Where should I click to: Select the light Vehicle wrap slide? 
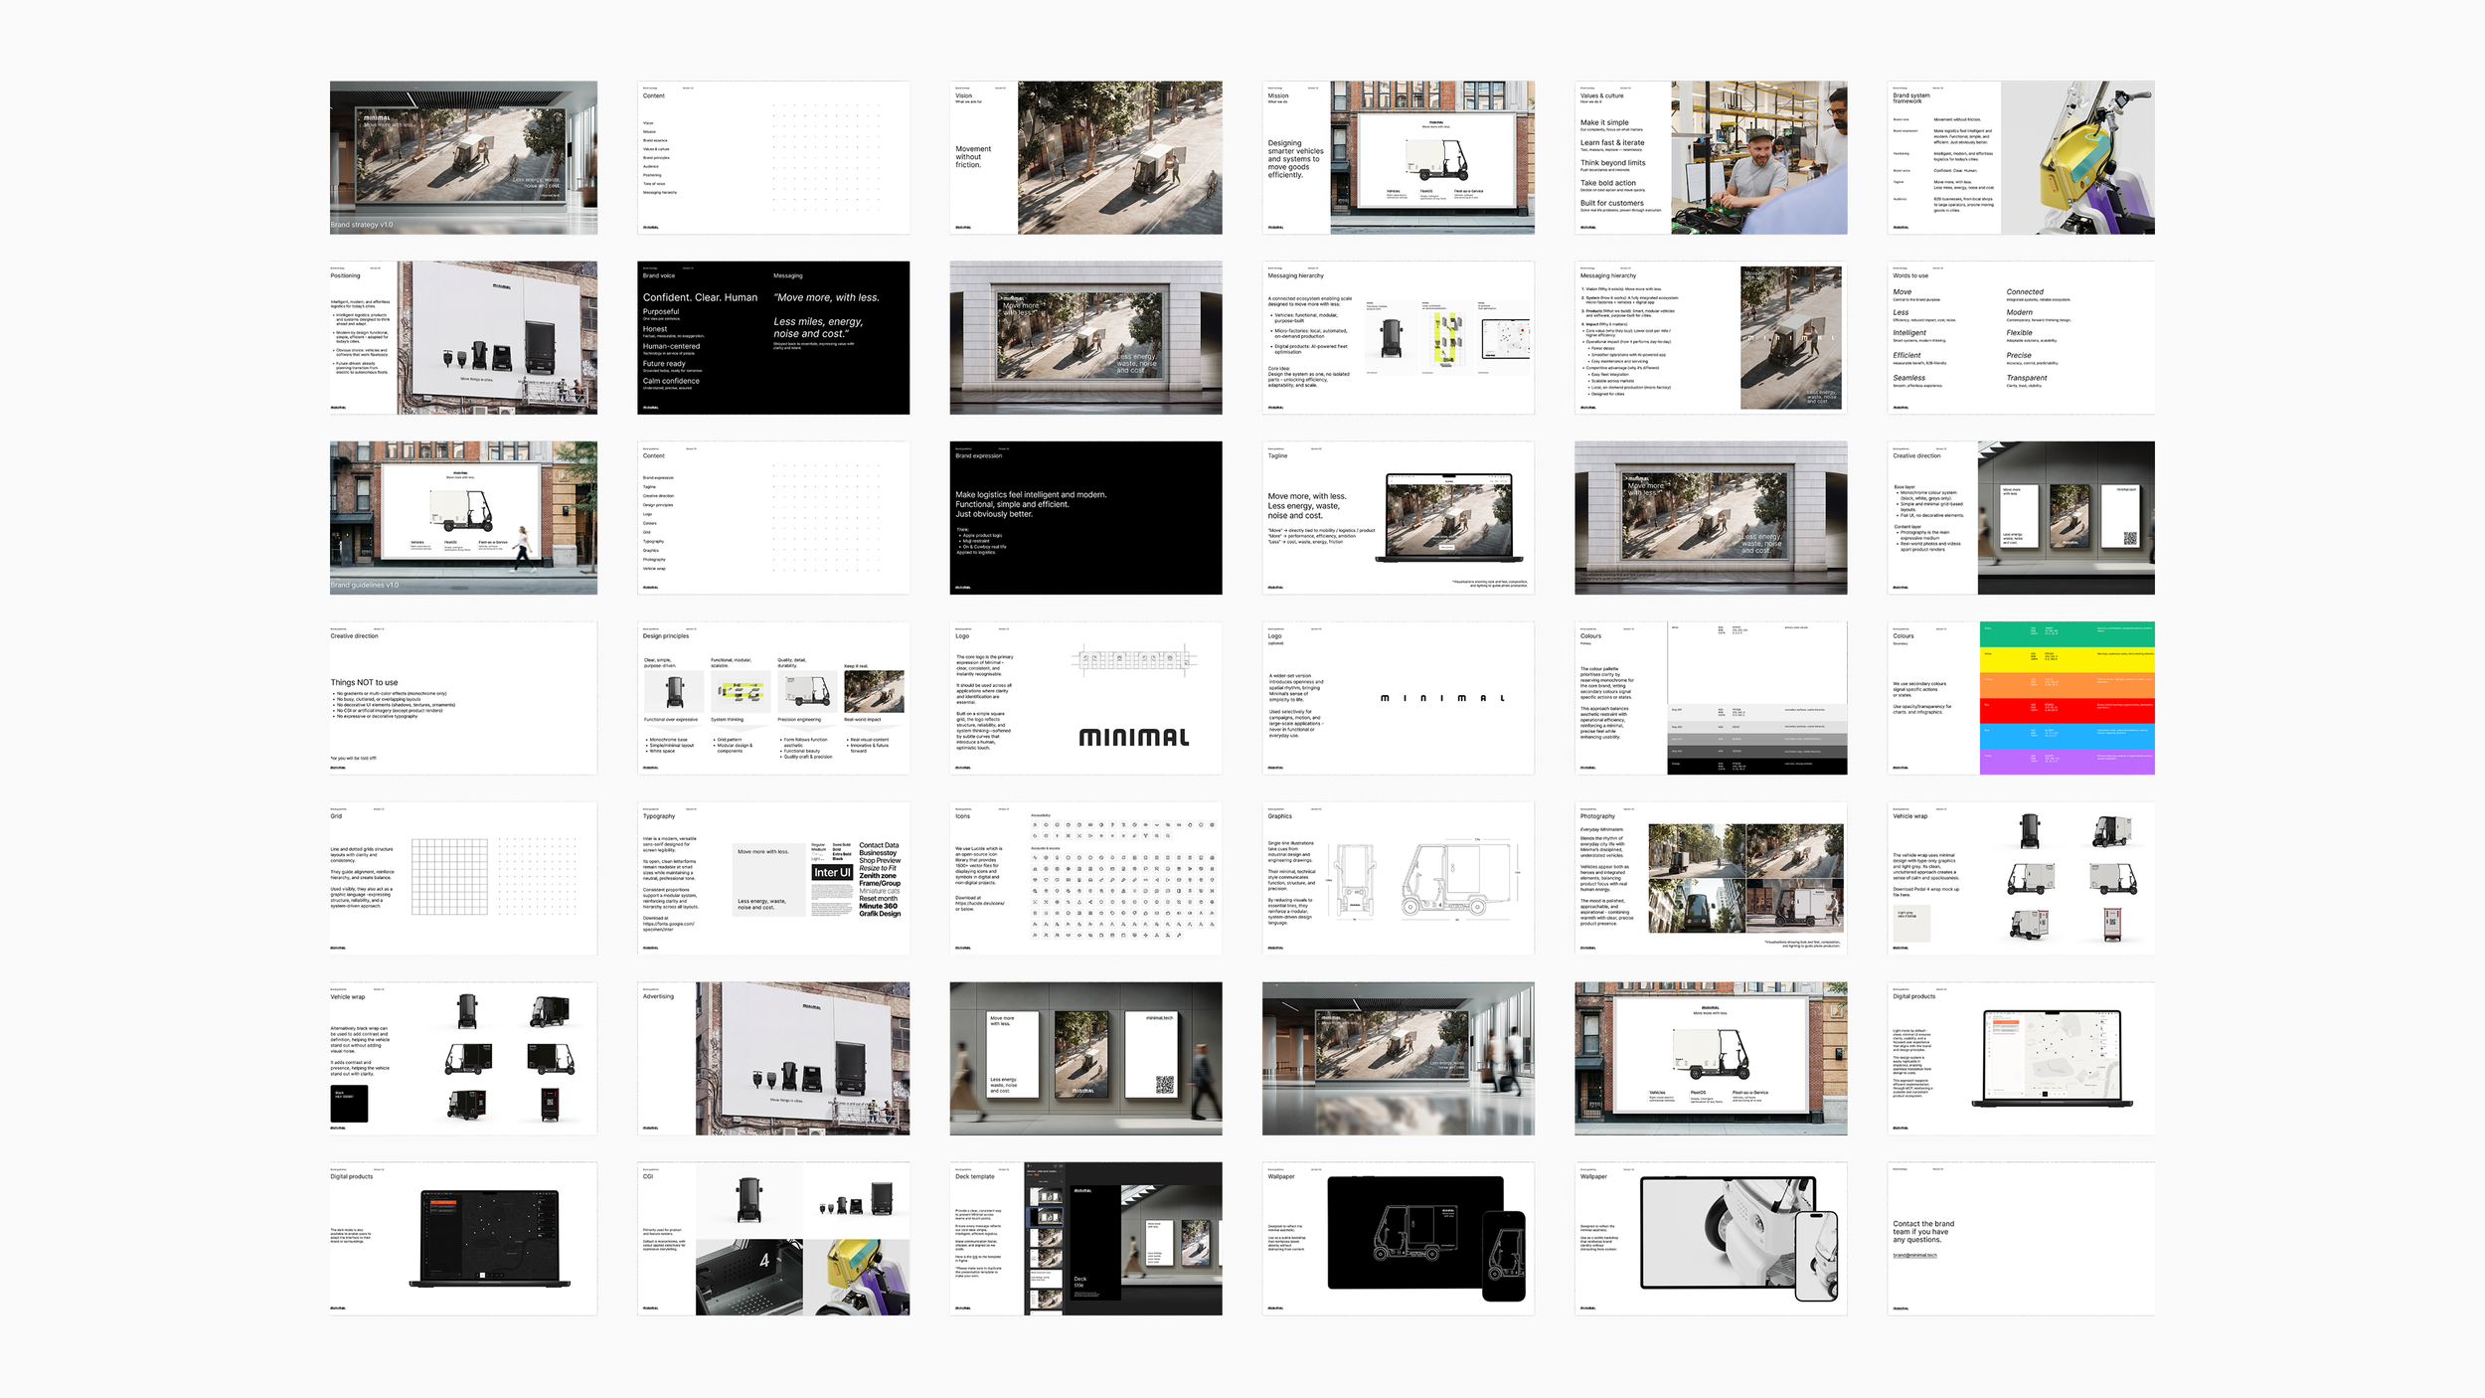[x=2021, y=878]
